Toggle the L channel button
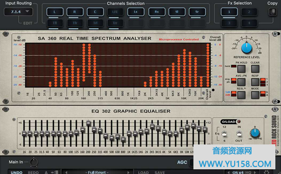The width and height of the screenshot is (281, 174). (x=55, y=12)
